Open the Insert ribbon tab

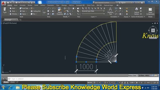[x=15, y=5]
